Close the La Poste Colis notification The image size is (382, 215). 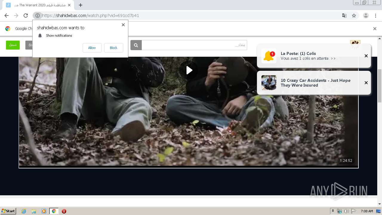(366, 56)
